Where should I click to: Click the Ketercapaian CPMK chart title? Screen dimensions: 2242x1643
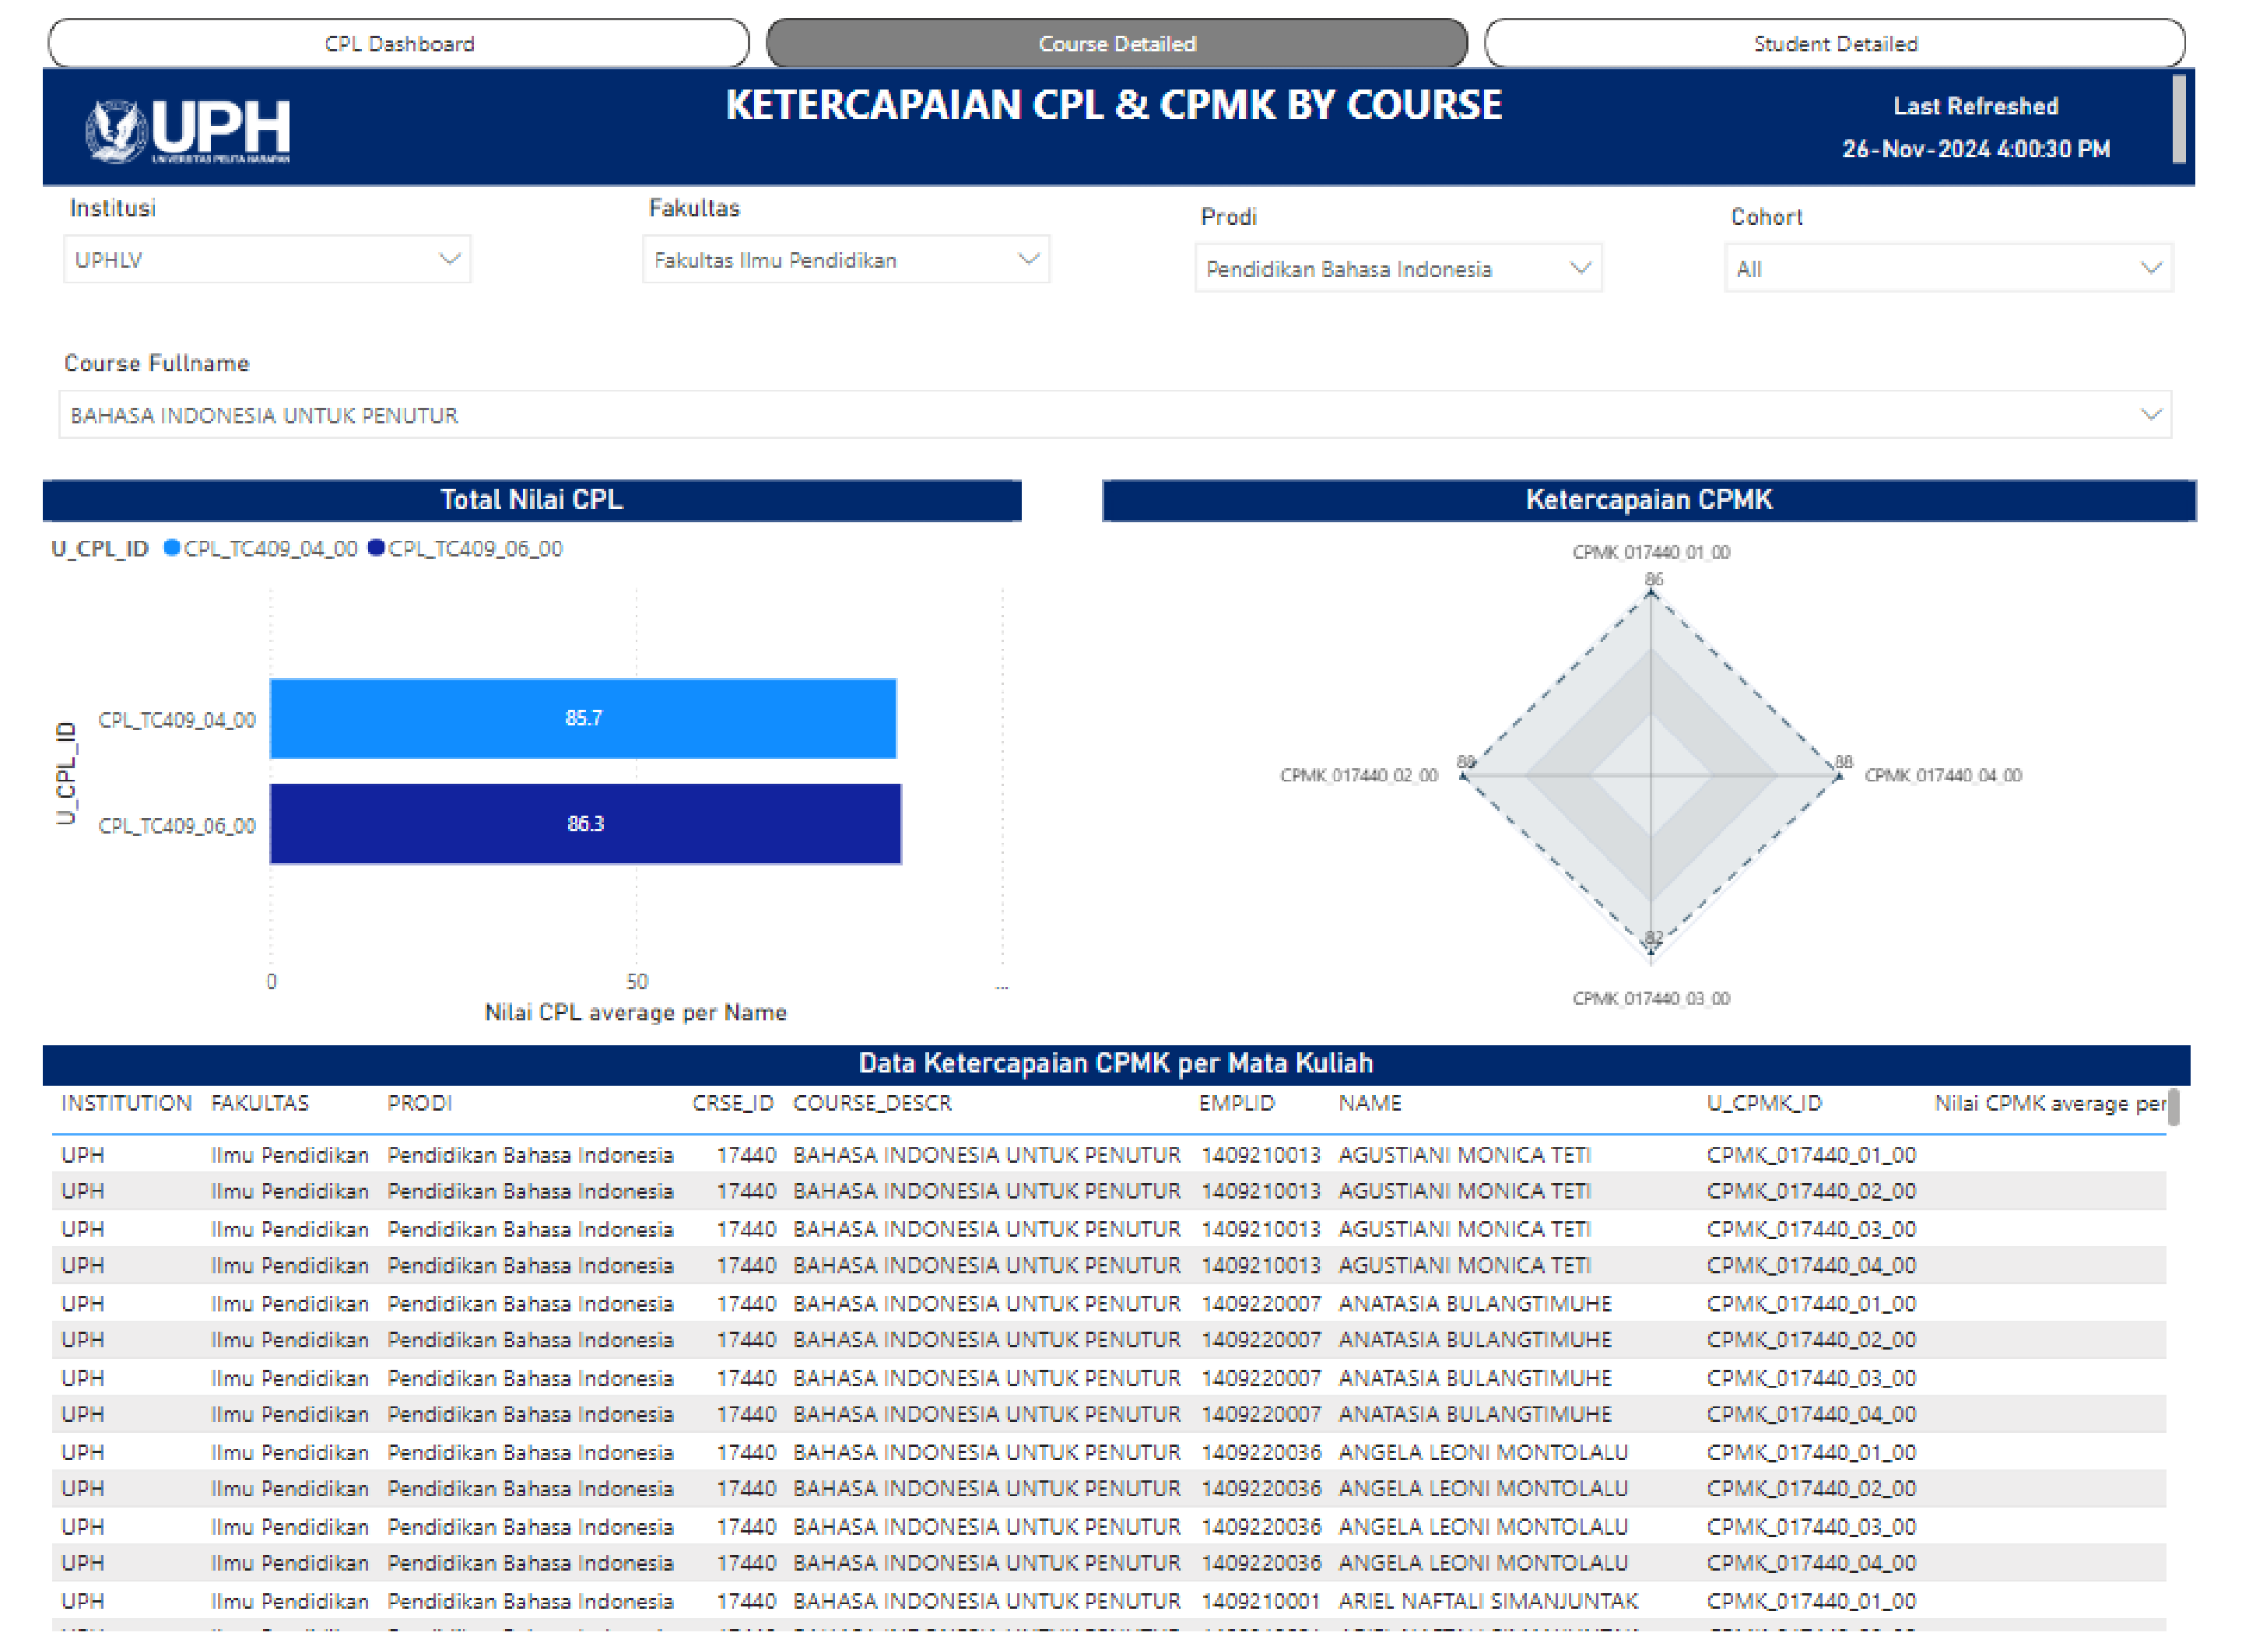point(1648,499)
